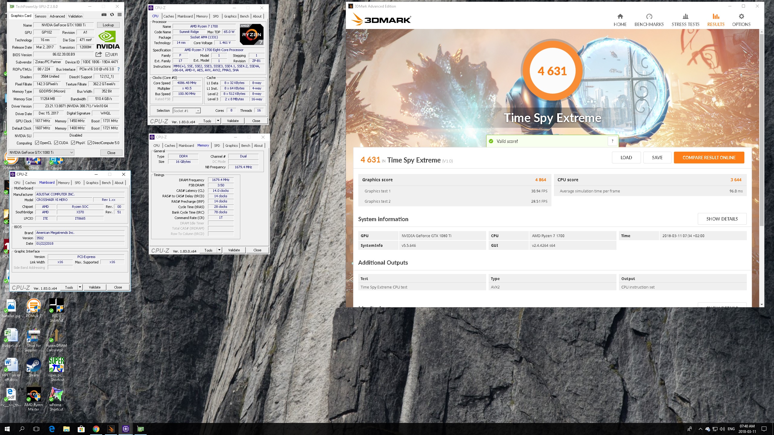This screenshot has height=435, width=774.
Task: Open the Tools dropdown arrow in CPU-Z Memory window
Action: (219, 250)
